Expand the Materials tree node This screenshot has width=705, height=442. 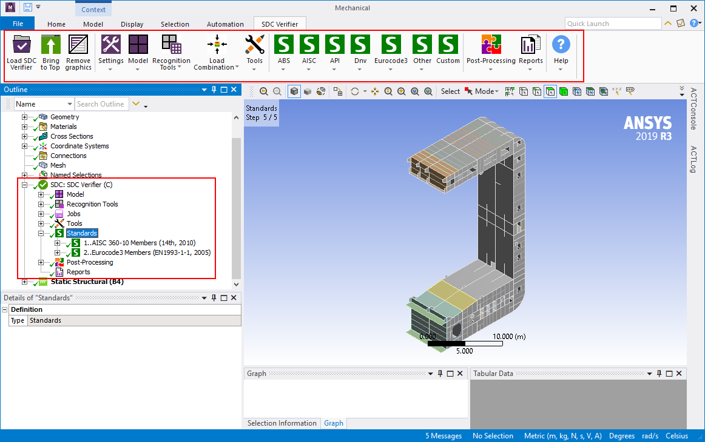pos(24,127)
